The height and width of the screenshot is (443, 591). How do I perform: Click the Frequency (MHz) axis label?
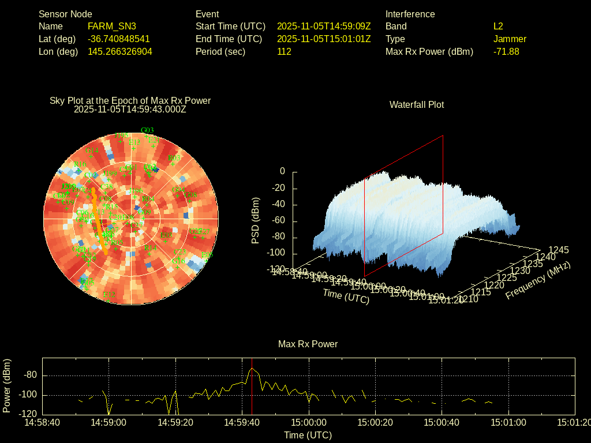click(538, 280)
